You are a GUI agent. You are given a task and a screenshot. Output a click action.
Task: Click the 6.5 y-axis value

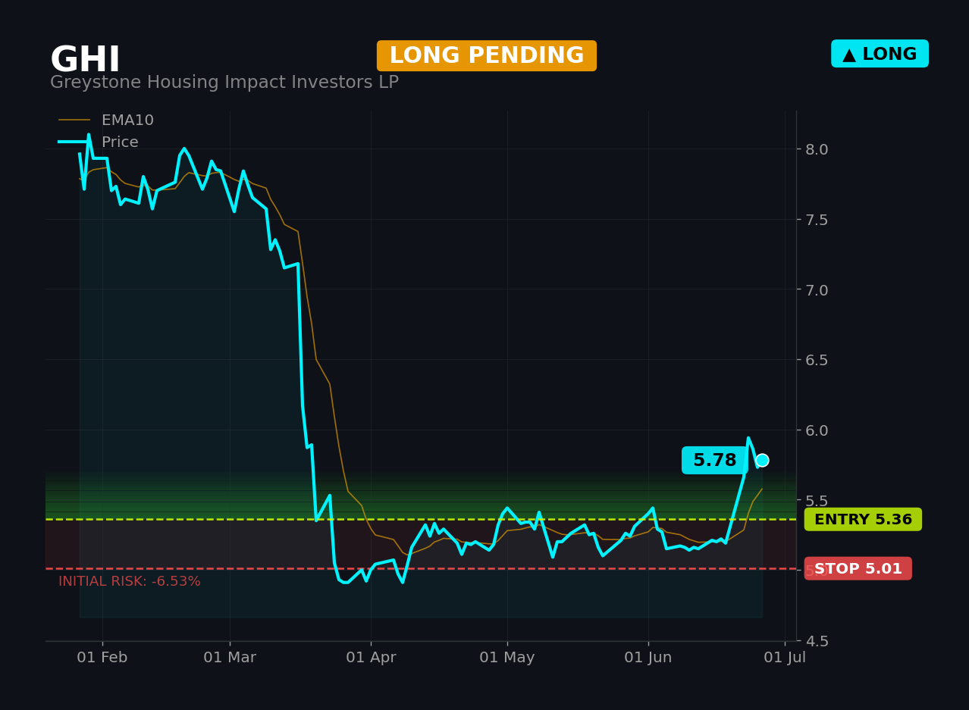click(x=817, y=360)
